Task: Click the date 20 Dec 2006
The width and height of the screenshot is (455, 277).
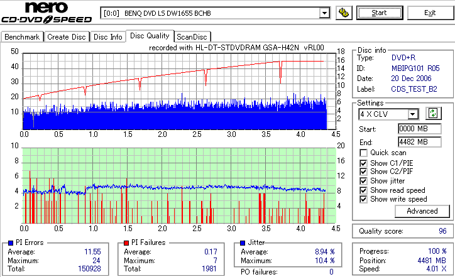Action: [411, 79]
